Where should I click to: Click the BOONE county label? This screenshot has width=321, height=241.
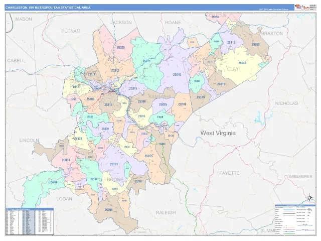click(x=115, y=180)
